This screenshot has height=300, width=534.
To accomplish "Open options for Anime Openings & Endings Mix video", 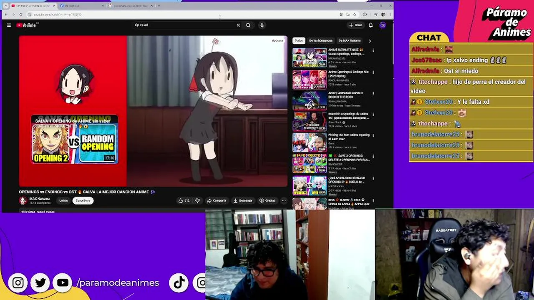I will 373,72.
